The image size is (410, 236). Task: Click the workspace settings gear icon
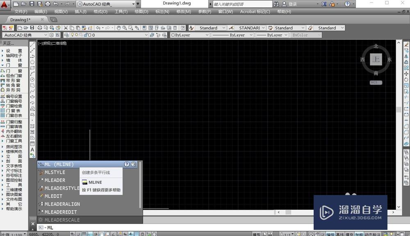[52, 35]
